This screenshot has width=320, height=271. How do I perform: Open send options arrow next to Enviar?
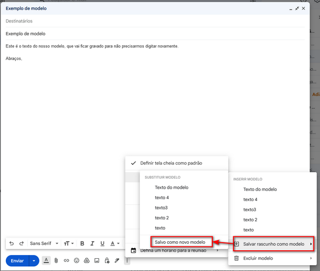(34, 260)
